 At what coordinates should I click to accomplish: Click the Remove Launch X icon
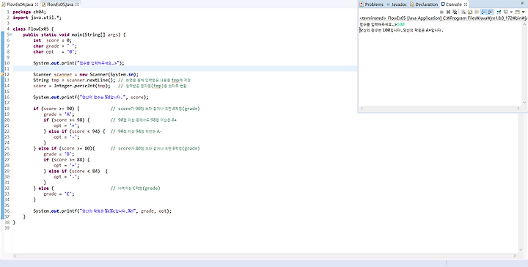point(448,12)
